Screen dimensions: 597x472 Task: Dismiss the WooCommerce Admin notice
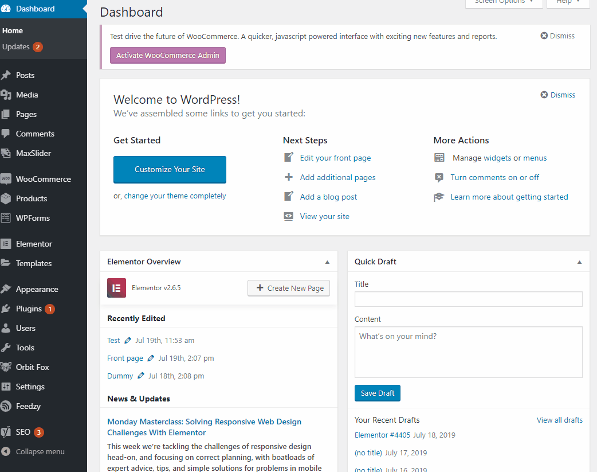(x=557, y=36)
